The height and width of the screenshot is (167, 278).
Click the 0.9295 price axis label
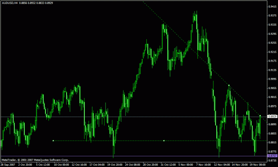(x=273, y=34)
